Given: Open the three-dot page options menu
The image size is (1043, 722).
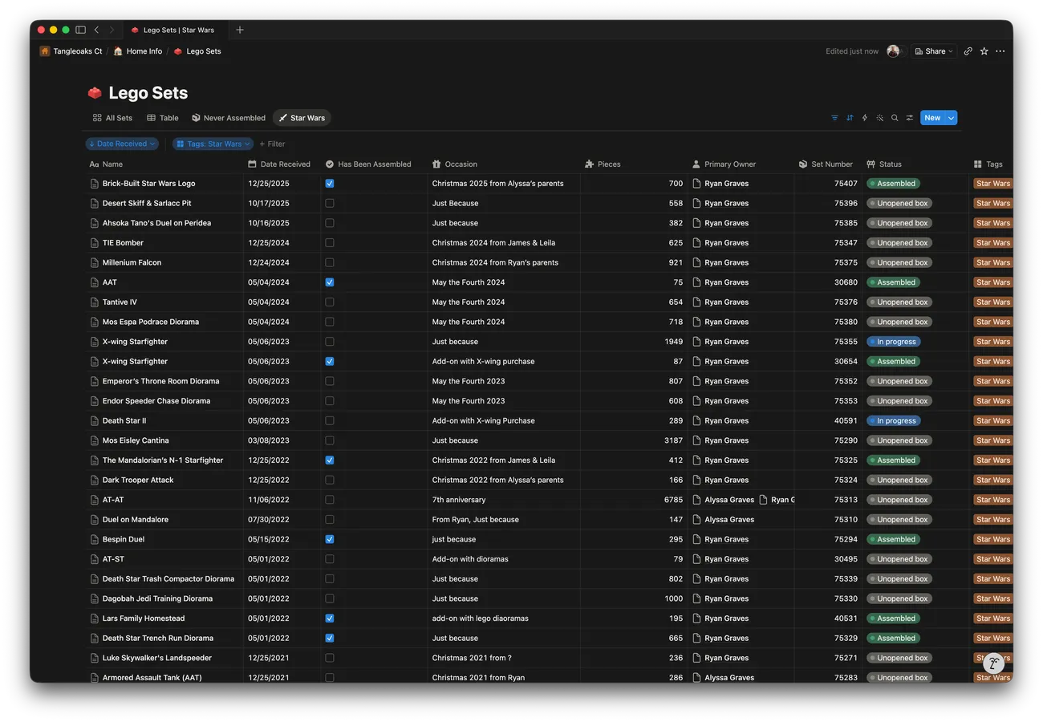Looking at the screenshot, I should 1000,51.
